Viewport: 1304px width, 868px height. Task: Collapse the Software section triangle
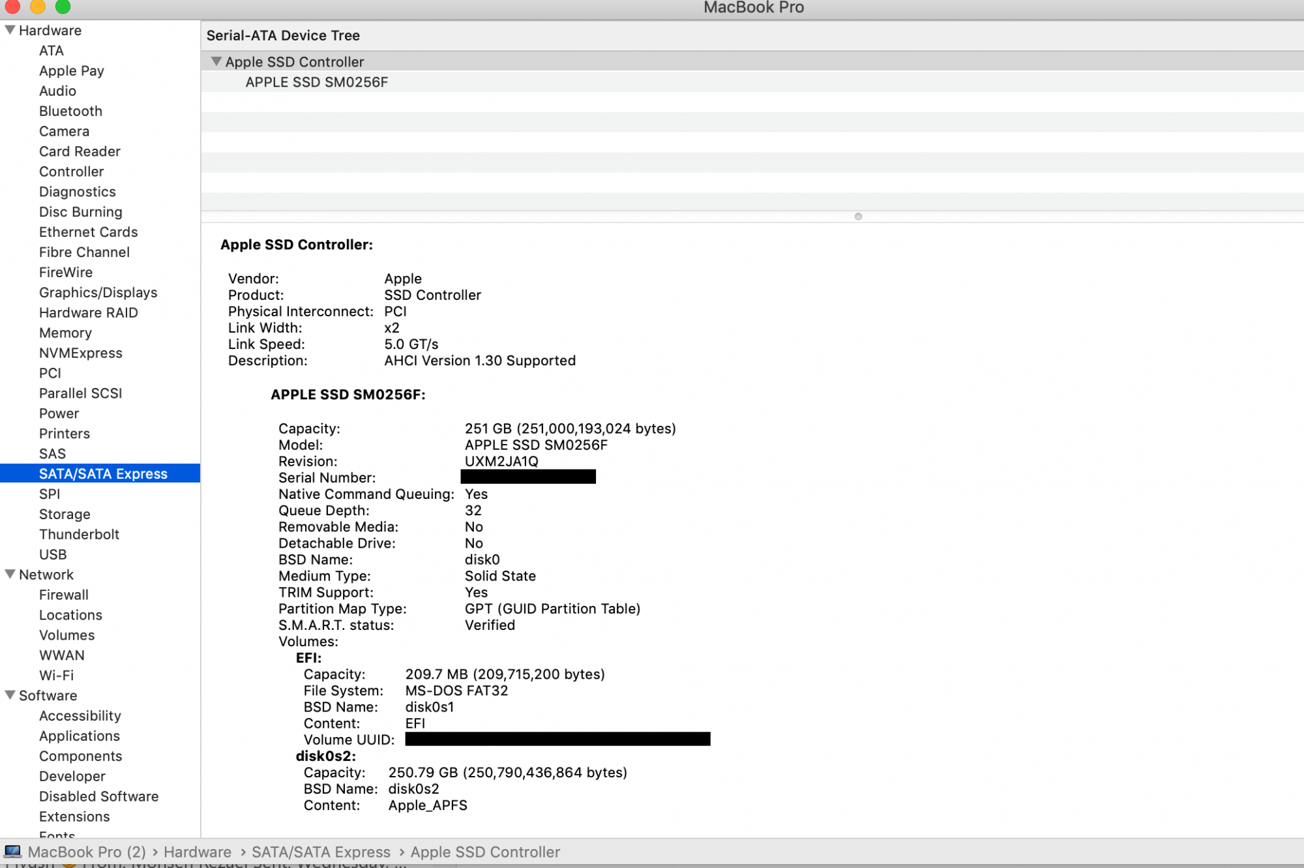(x=10, y=695)
